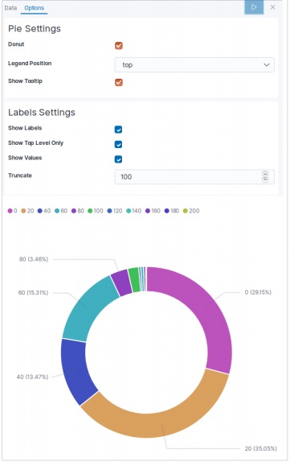Select the legend entry labeled 200
Screen dimensions: 290x466
coord(191,211)
